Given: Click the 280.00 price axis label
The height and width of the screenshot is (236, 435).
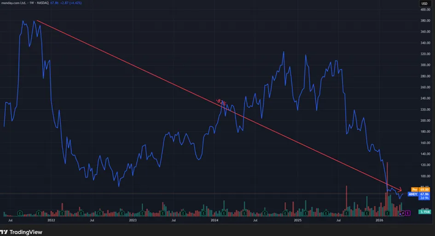Looking at the screenshot, I should (425, 76).
